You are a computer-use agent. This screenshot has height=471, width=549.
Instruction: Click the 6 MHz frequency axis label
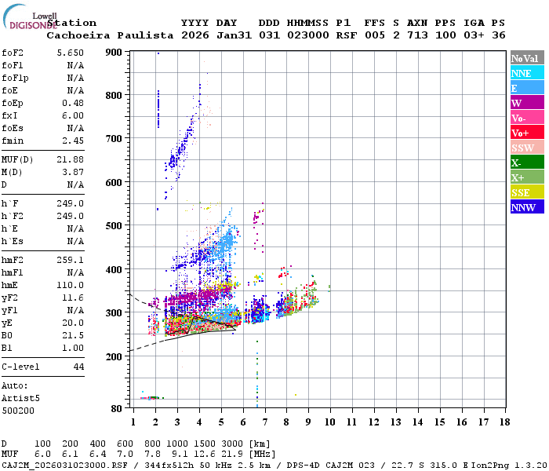click(243, 422)
